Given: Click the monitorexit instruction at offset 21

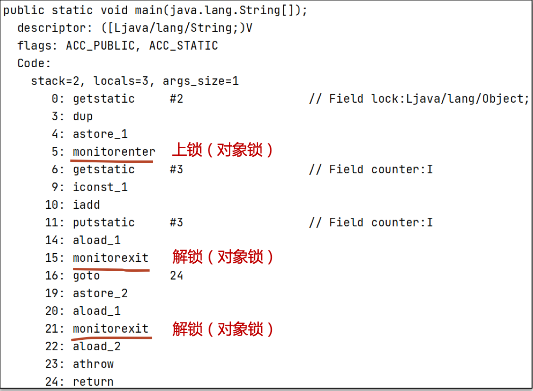Looking at the screenshot, I should coord(110,329).
